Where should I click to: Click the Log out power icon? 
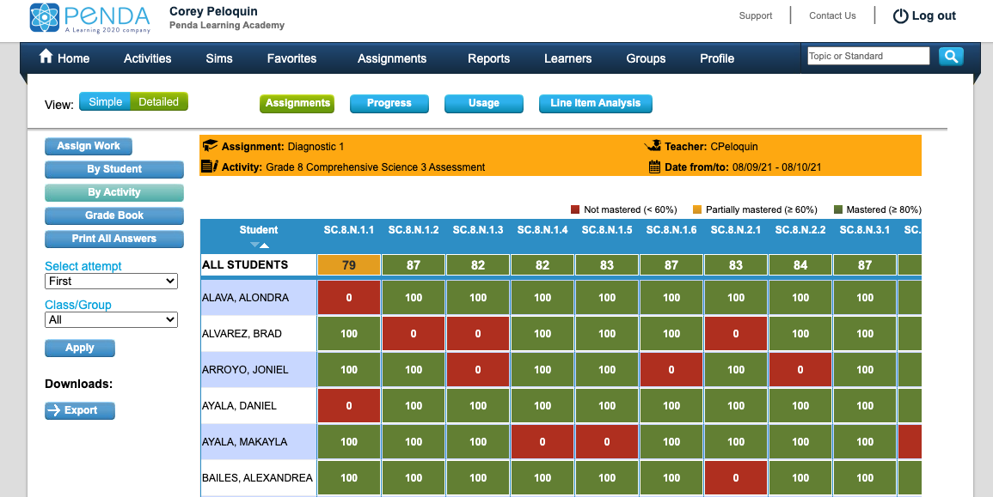click(900, 16)
